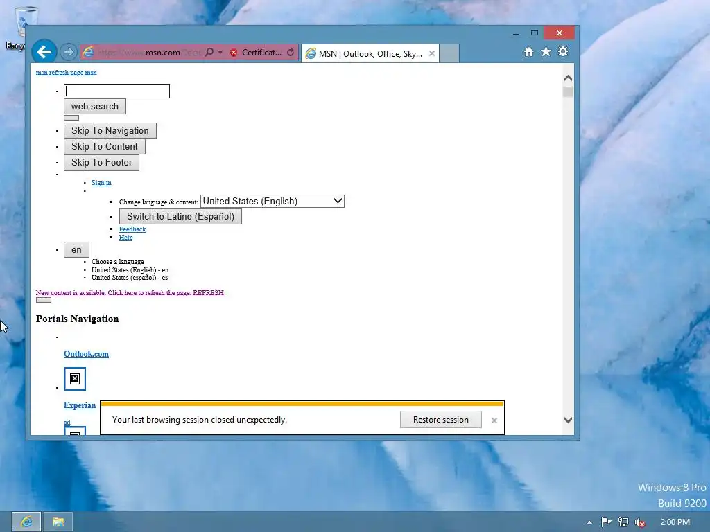Click the web search button

[x=94, y=106]
